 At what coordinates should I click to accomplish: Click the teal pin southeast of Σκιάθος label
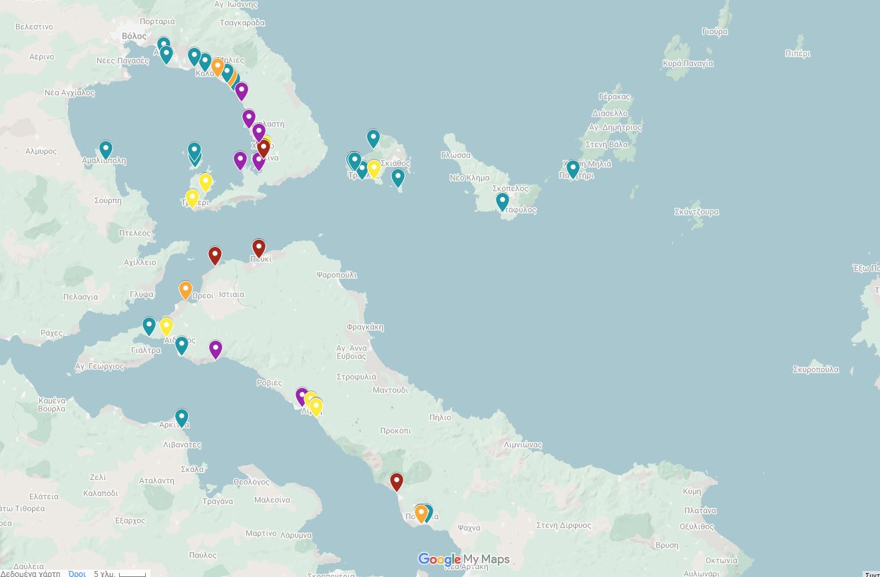coord(398,178)
